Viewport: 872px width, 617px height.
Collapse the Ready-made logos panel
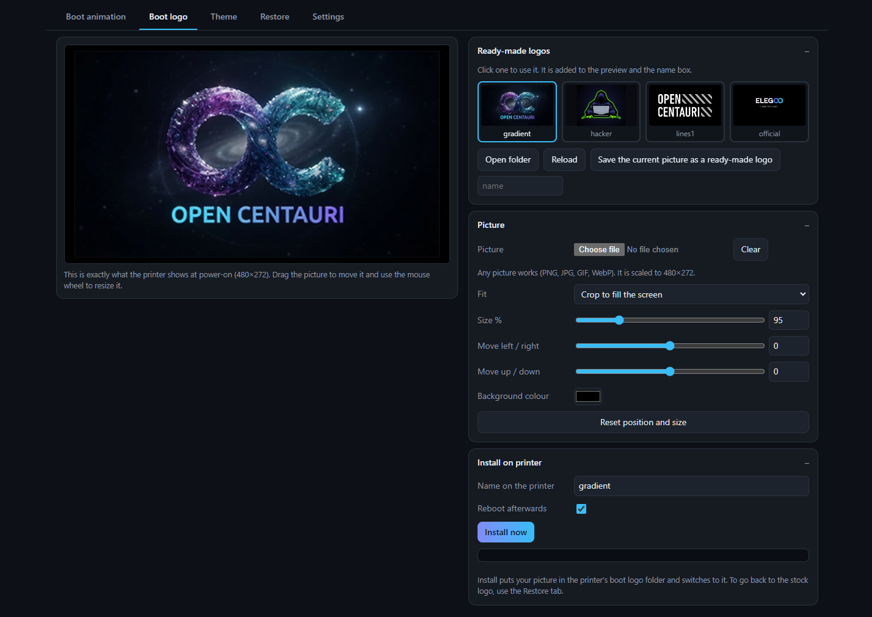pyautogui.click(x=807, y=51)
